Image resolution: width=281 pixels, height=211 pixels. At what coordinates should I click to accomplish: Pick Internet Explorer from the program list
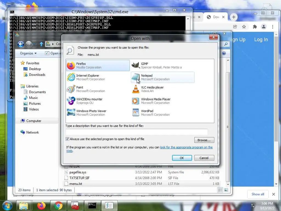coord(98,77)
